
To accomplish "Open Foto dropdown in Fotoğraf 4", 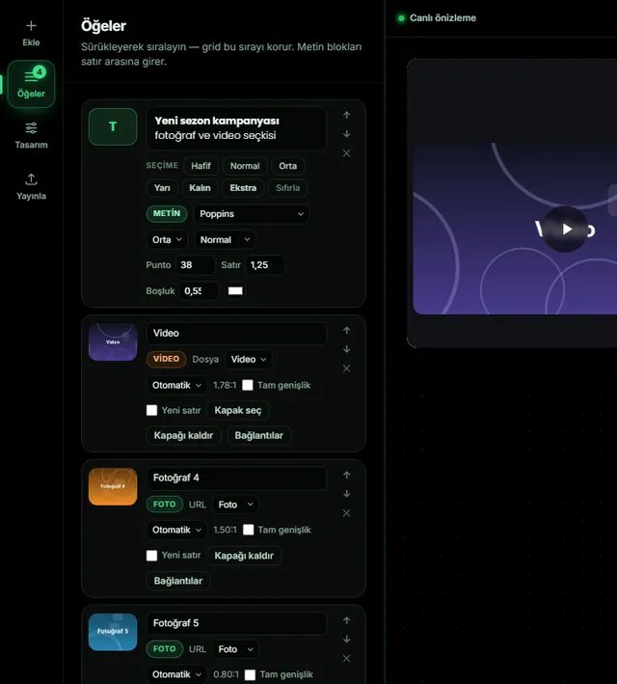I will [235, 505].
